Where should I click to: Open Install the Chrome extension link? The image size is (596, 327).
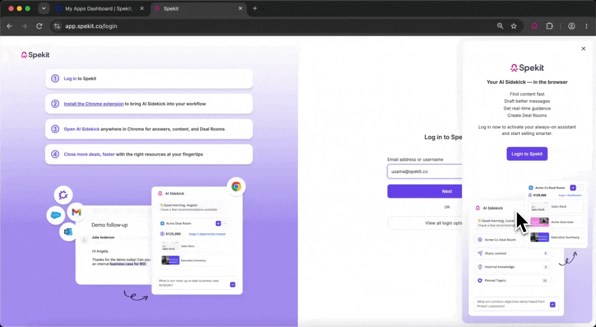click(94, 104)
